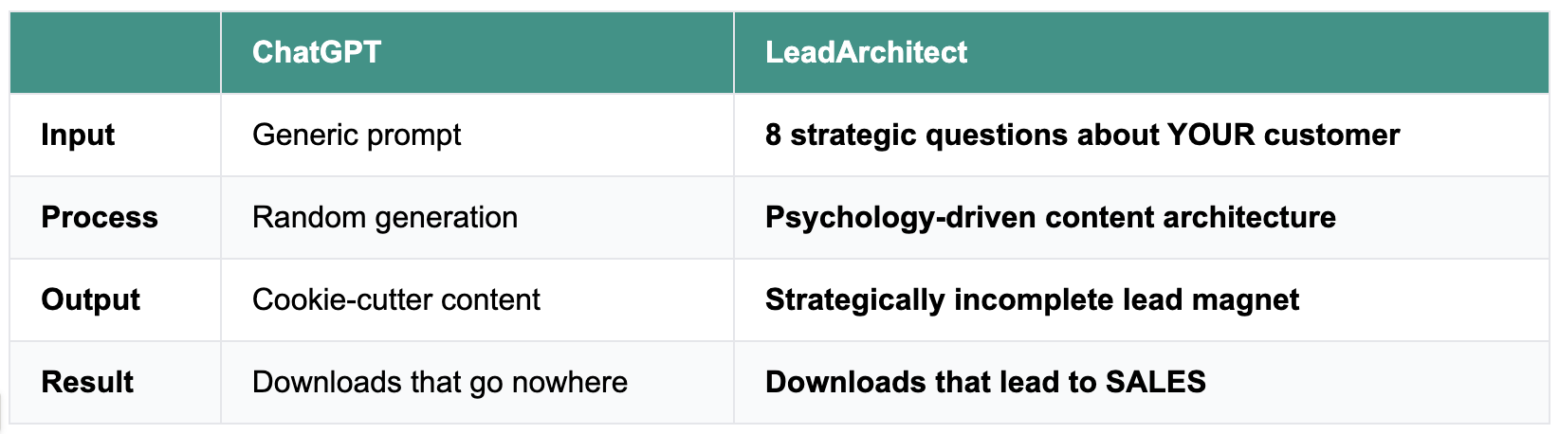Select the Input row label
Viewport: 1559px width, 434px height.
coord(78,135)
